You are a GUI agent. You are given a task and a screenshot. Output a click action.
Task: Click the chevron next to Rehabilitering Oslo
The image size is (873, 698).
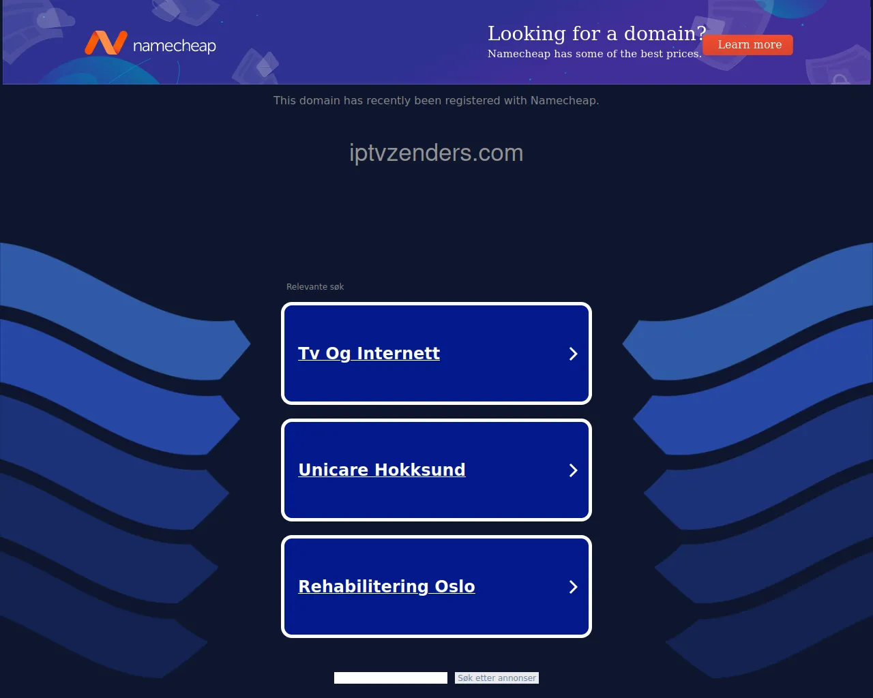click(573, 587)
